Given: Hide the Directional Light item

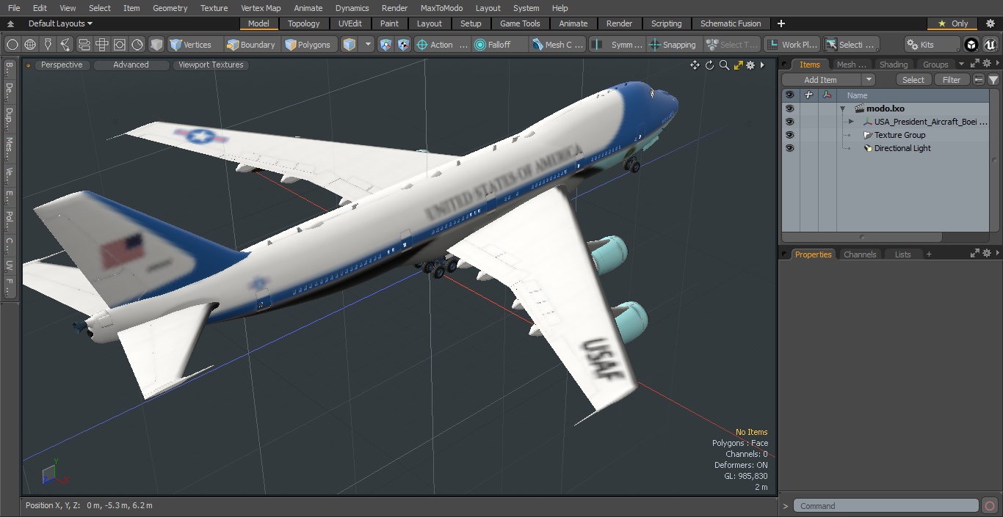Looking at the screenshot, I should tap(789, 148).
